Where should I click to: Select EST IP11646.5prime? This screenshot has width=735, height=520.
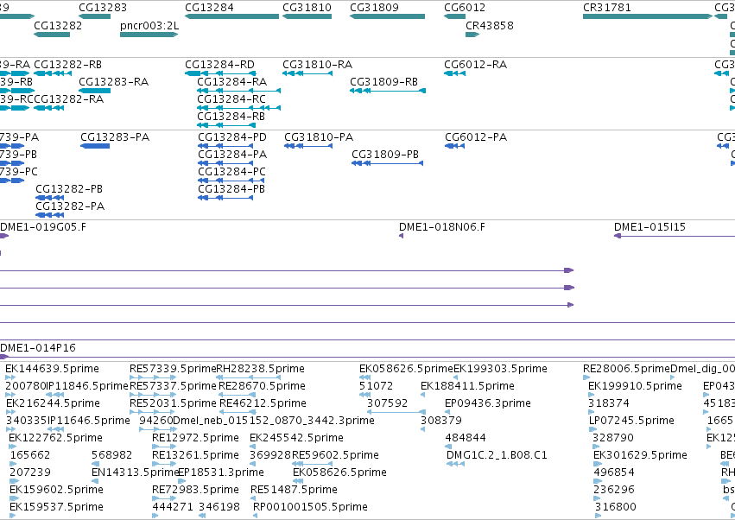pos(56,429)
